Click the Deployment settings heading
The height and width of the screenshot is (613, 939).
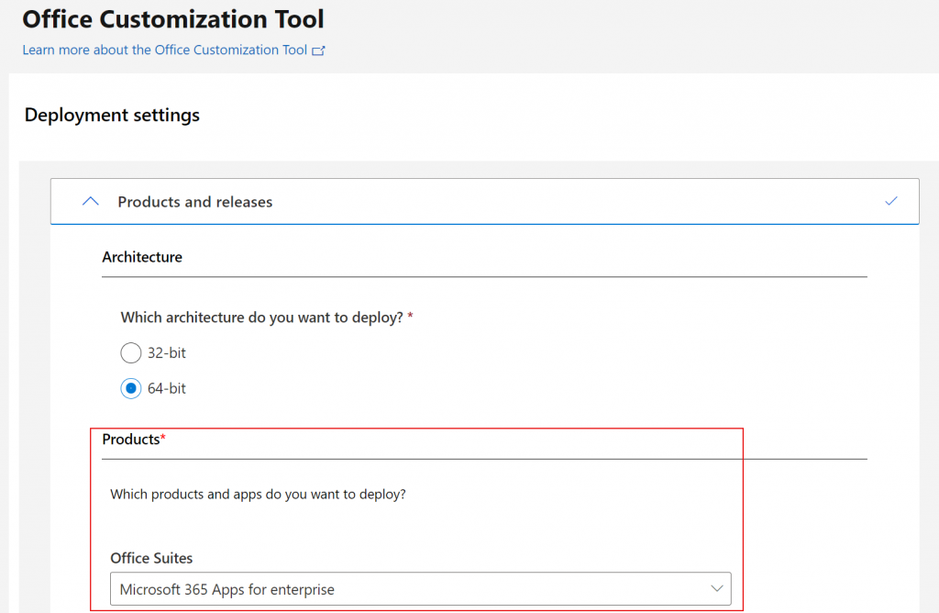point(112,115)
